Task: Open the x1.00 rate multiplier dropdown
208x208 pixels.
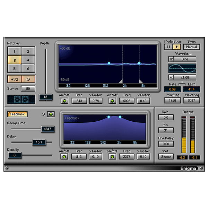Action: [x=172, y=78]
